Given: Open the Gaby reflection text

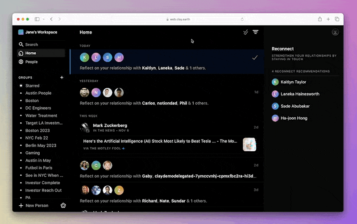Looking at the screenshot, I should [168, 176].
